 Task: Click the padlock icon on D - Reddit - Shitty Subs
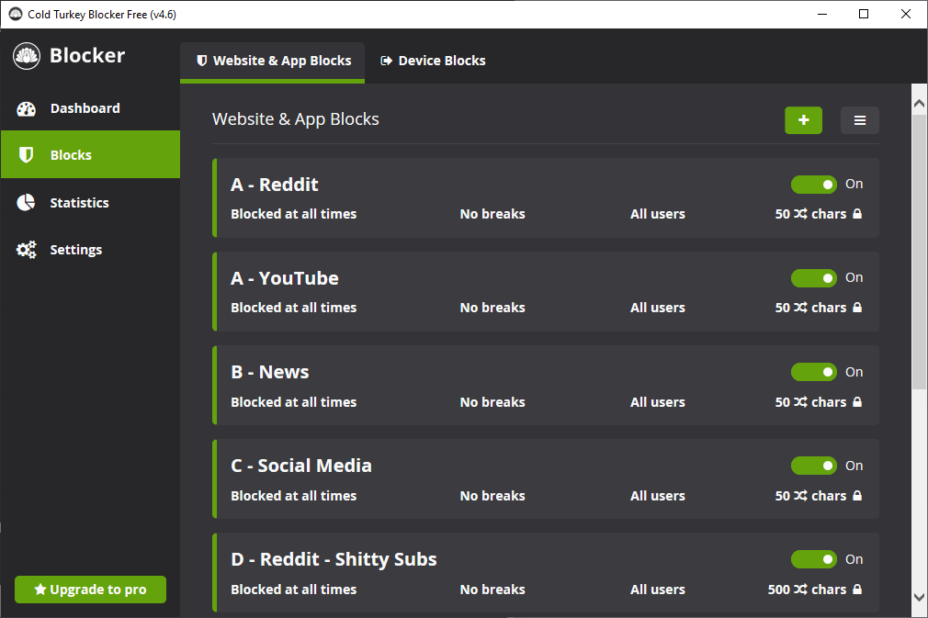pos(857,589)
